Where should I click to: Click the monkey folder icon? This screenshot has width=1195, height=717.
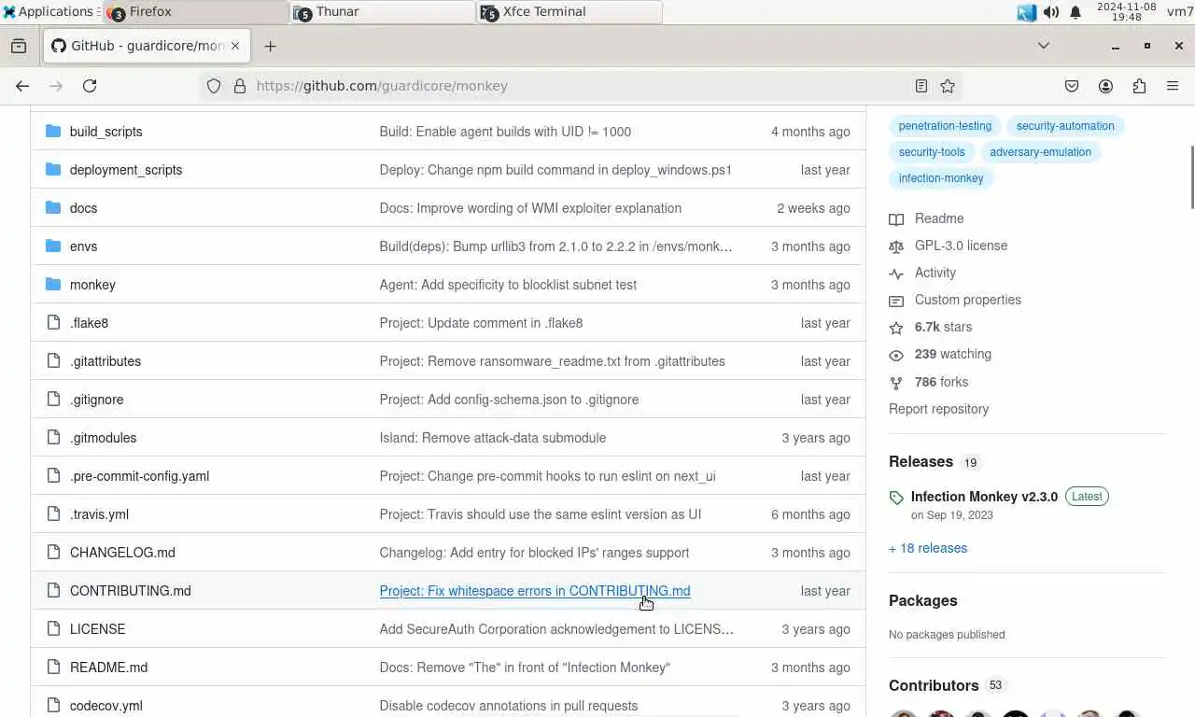pyautogui.click(x=53, y=285)
